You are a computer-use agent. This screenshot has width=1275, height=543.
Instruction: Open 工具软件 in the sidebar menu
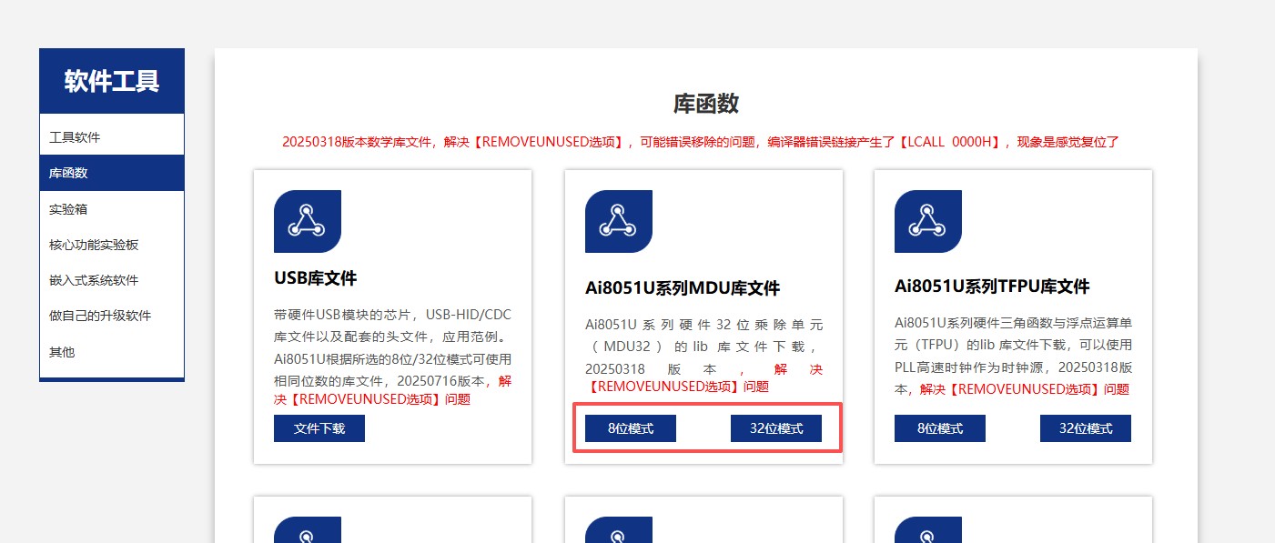point(75,137)
